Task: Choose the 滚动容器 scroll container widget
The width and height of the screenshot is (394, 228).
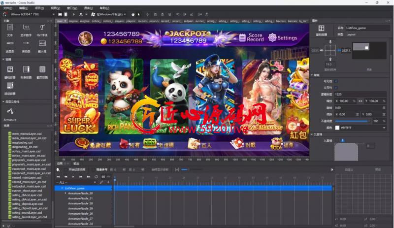Action: 10,86
